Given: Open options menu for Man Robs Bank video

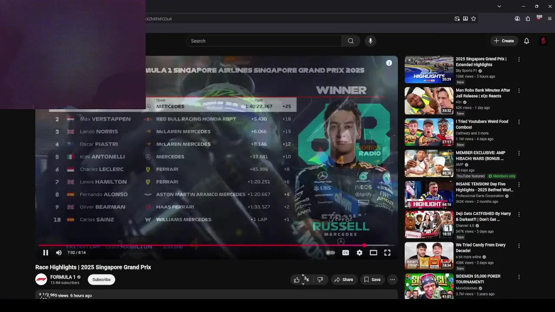Looking at the screenshot, I should [519, 91].
